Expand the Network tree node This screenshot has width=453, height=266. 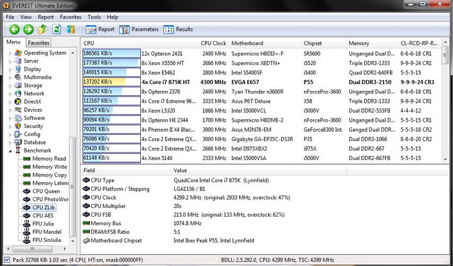tap(10, 93)
